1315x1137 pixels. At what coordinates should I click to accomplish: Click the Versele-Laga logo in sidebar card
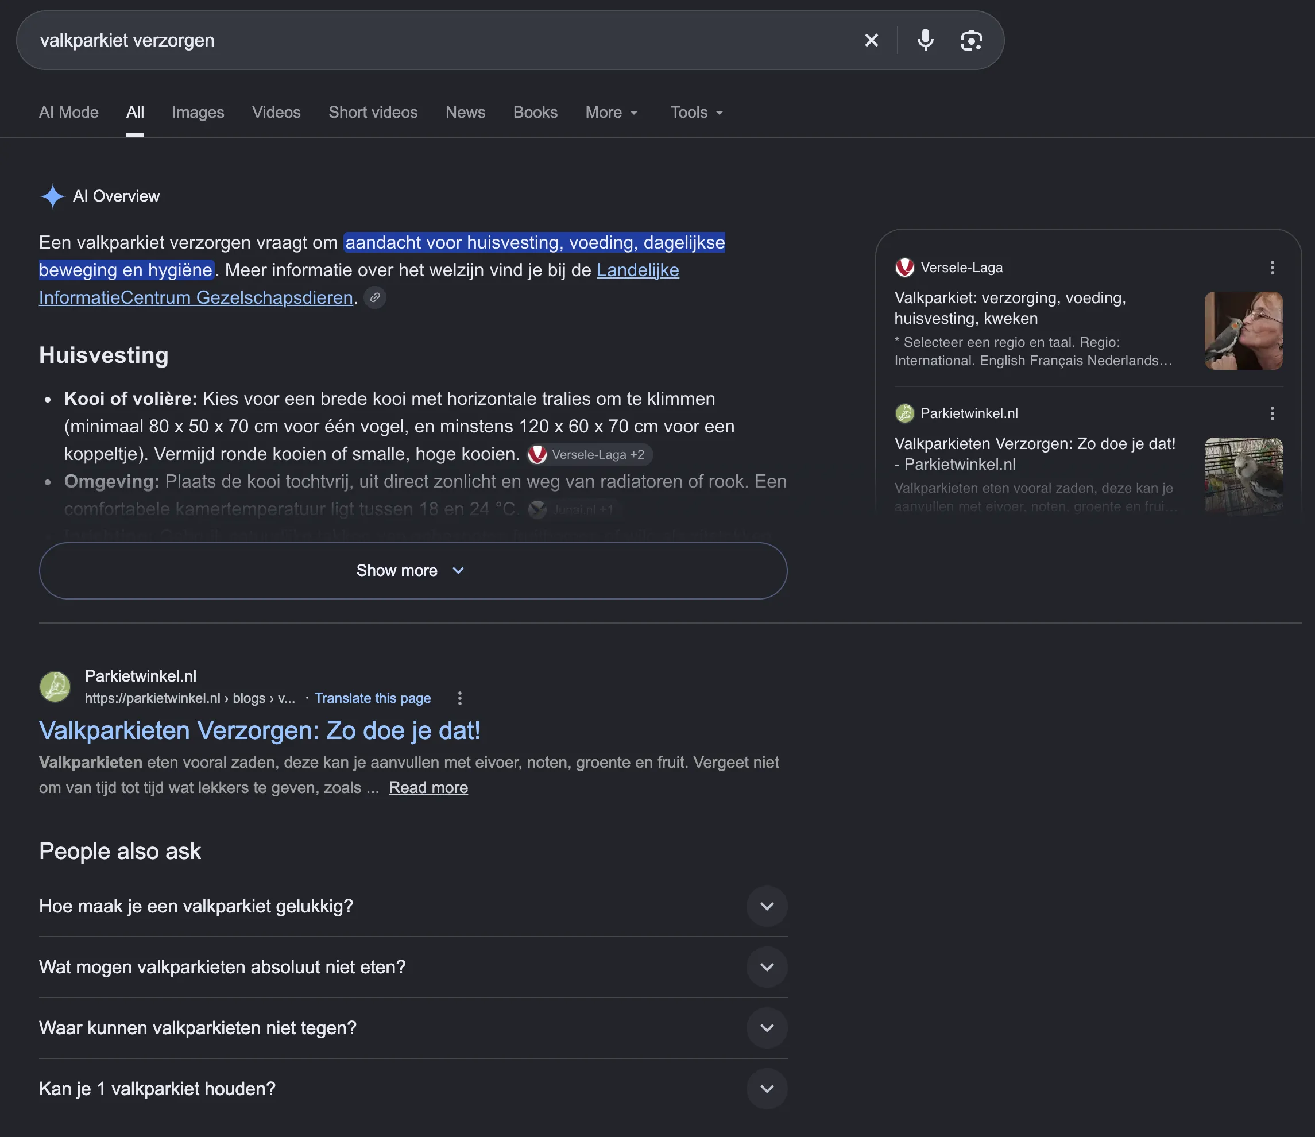904,268
